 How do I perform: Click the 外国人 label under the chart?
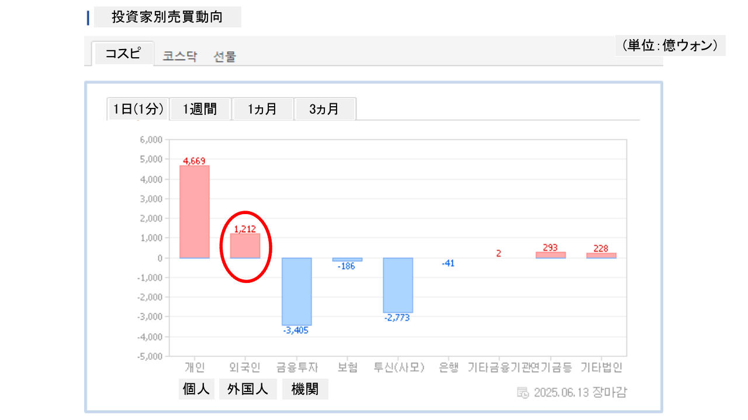pos(248,389)
